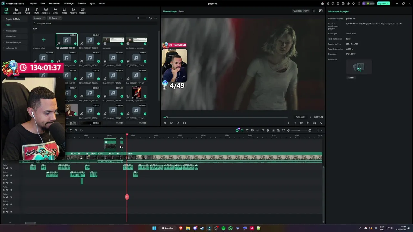Click the preview playback progress bar
Screen dimensions: 413x232
[x=226, y=117]
